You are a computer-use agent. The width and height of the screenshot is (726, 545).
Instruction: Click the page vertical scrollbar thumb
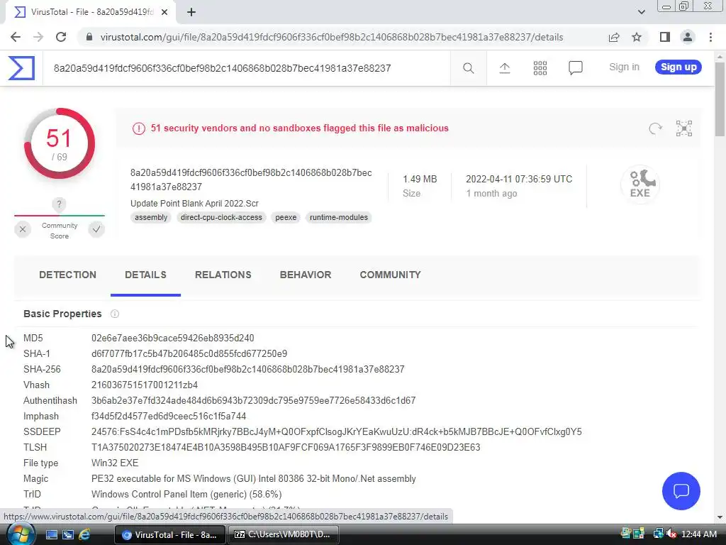(x=720, y=101)
